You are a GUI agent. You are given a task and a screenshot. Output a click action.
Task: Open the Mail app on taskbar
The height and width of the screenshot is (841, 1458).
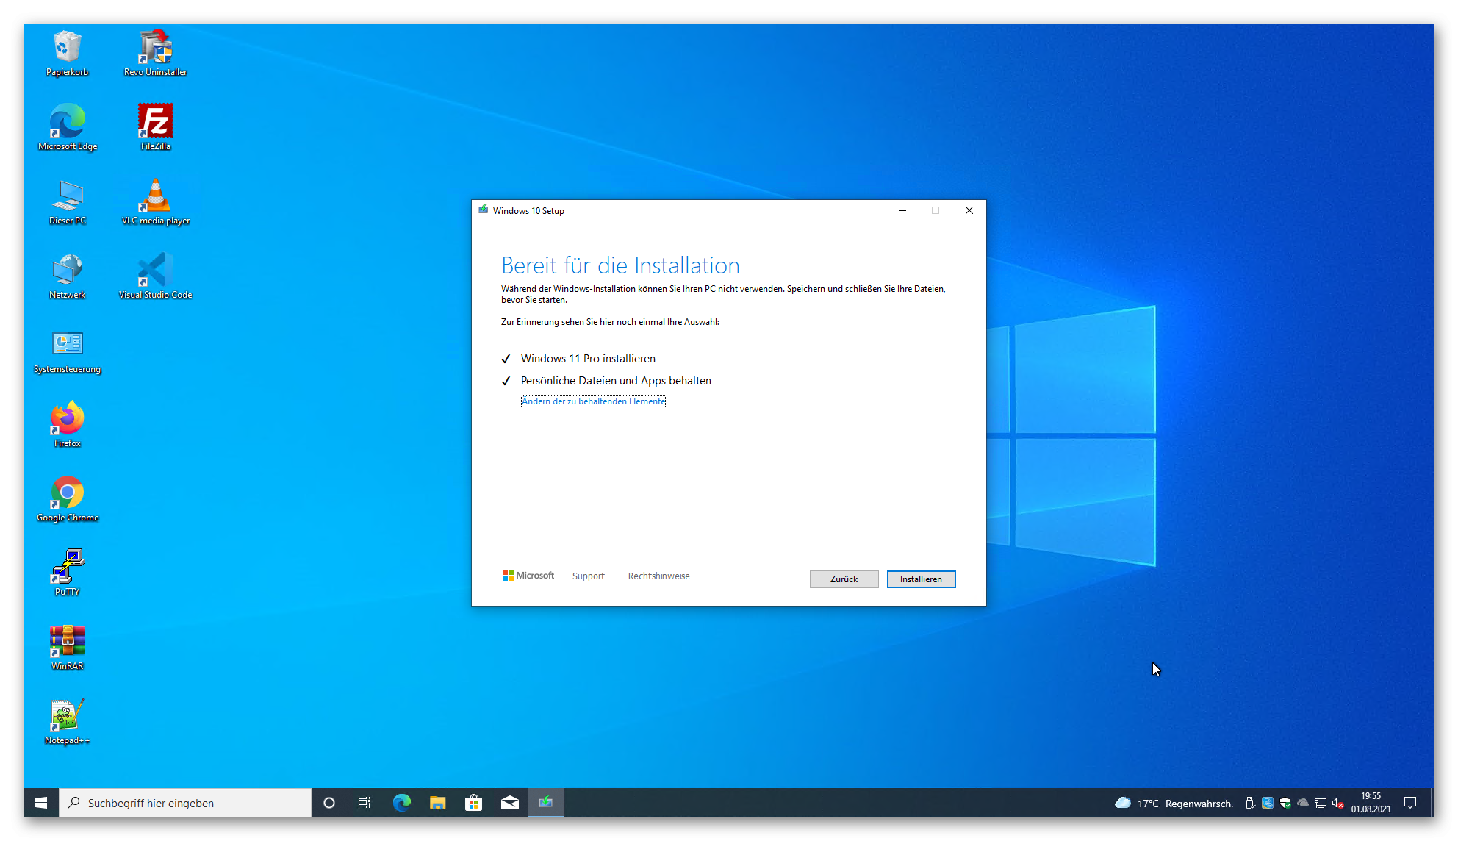(x=510, y=803)
